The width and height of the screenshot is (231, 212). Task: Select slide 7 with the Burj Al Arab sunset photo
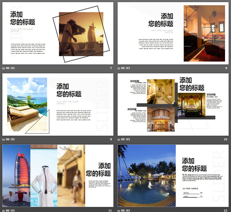(x=58, y=33)
